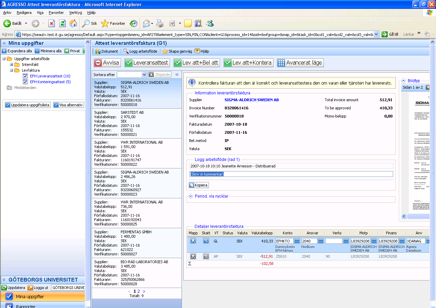Open EFH Leveransattest (10) task
Screen dimensions: 436x308
[x=50, y=76]
